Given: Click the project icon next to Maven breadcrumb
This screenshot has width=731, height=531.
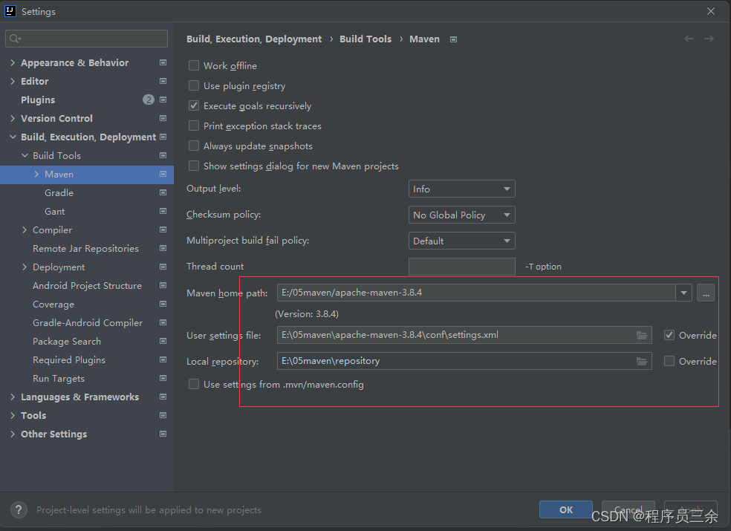Looking at the screenshot, I should click(453, 39).
